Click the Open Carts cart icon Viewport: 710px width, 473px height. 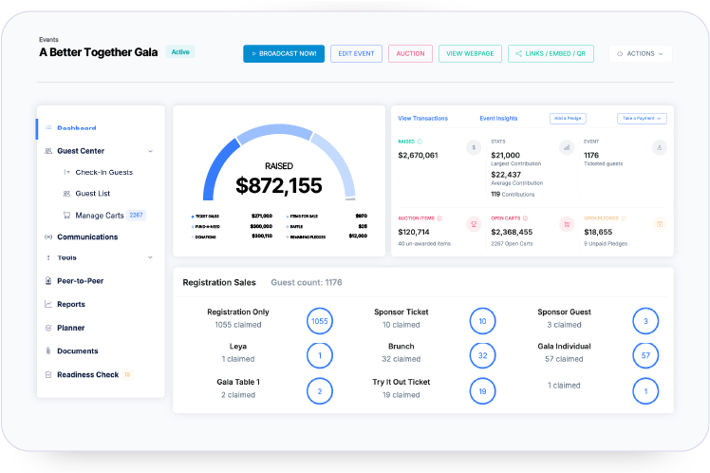(x=567, y=224)
